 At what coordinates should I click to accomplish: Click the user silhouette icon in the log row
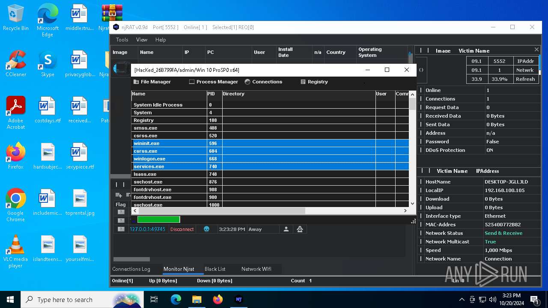(x=286, y=229)
